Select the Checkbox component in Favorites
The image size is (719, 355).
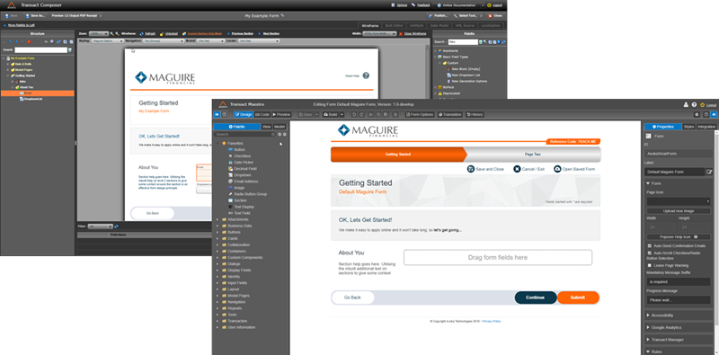(243, 156)
